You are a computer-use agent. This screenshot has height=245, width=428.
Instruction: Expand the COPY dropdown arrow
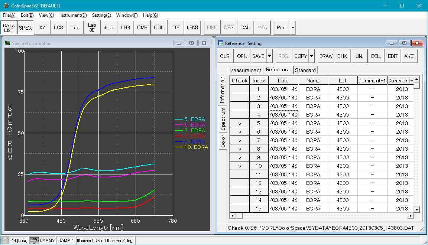311,56
